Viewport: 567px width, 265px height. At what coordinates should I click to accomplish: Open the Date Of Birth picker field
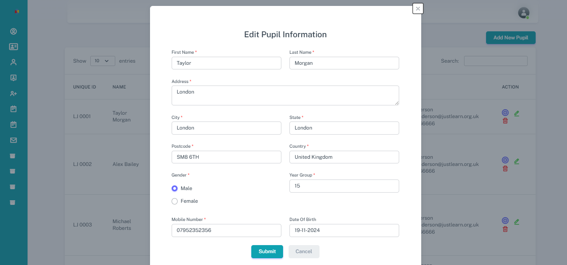[344, 230]
